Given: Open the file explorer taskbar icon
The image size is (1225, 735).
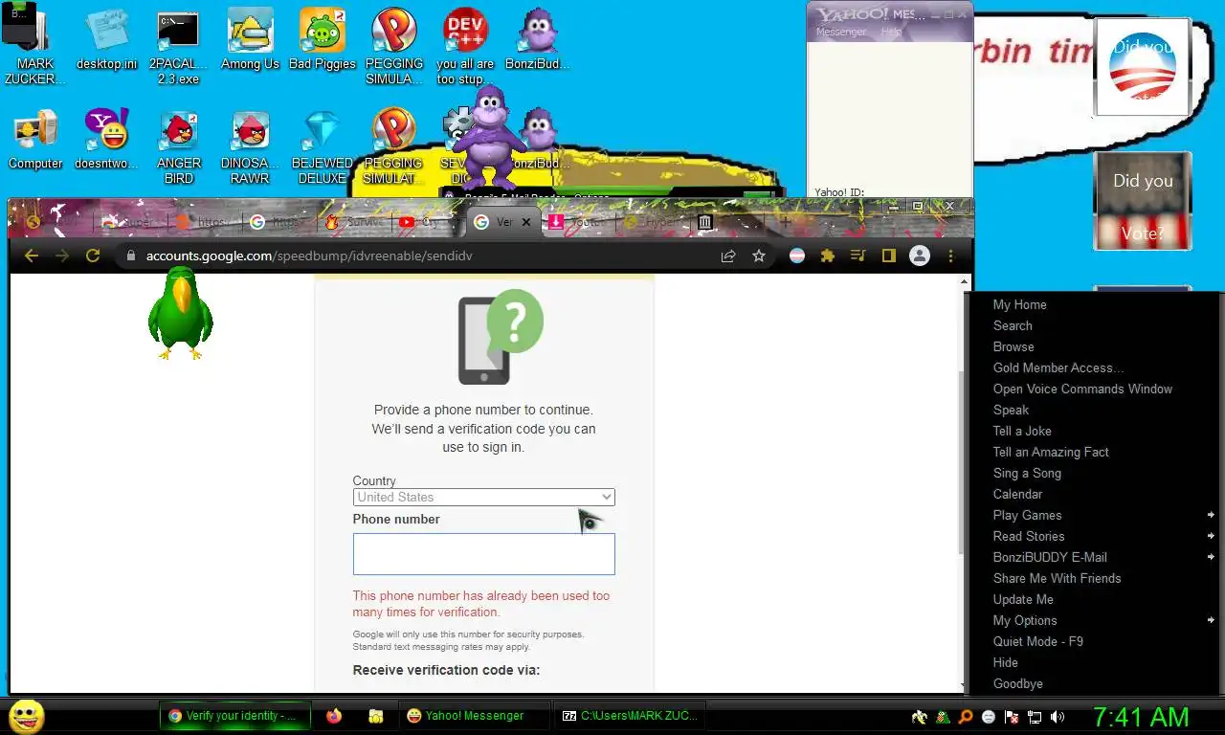Looking at the screenshot, I should coord(376,715).
